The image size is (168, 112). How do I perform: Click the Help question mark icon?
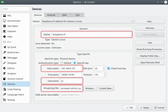(x=4, y=36)
